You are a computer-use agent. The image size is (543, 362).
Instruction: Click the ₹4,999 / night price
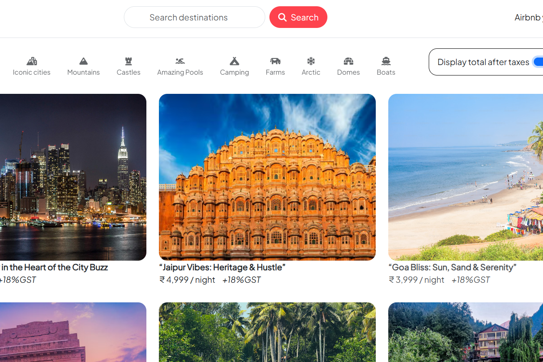[x=187, y=280]
